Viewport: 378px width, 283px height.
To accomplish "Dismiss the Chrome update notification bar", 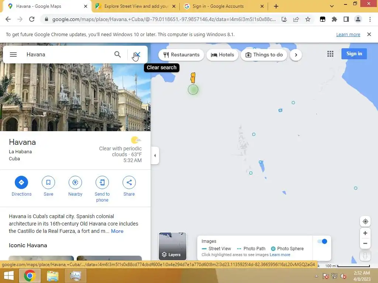I will [x=369, y=34].
